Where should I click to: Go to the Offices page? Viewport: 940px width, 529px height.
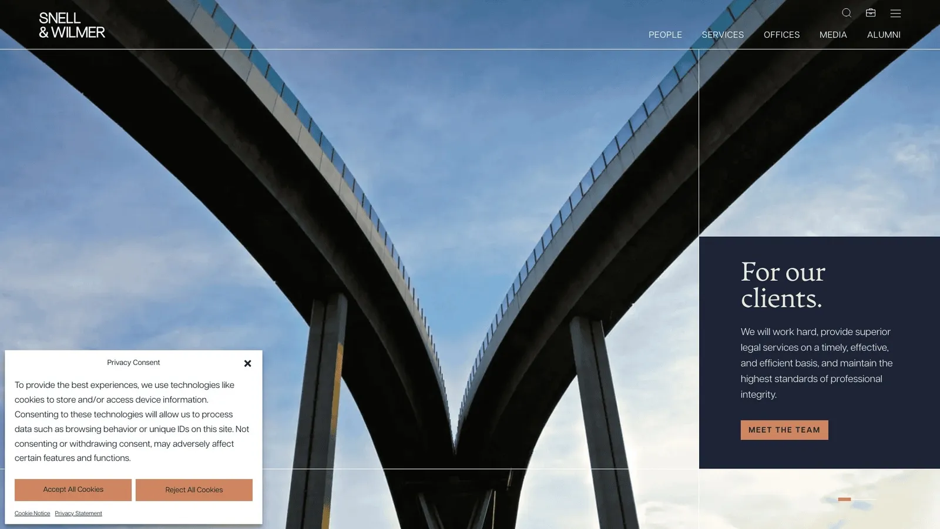(x=781, y=35)
